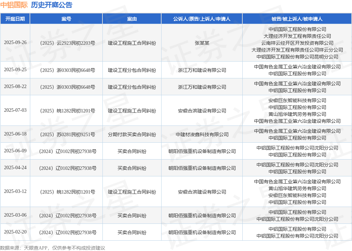The height and width of the screenshot is (251, 352).
Task: Click 中国有色金属工业第六冶金建设有限公司 in the 2025-06-18 row
Action: [297, 131]
